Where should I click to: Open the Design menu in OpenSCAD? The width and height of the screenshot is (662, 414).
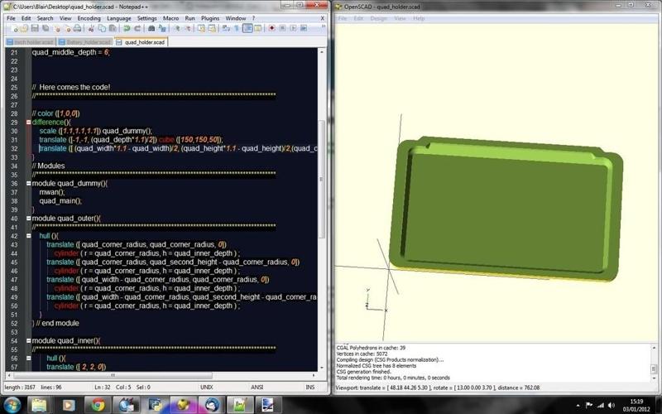point(378,17)
